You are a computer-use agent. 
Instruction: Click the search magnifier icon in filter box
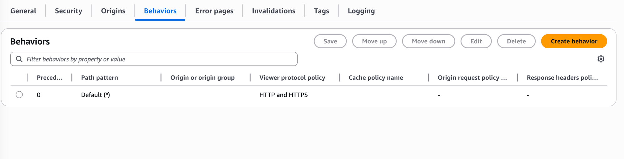point(19,59)
